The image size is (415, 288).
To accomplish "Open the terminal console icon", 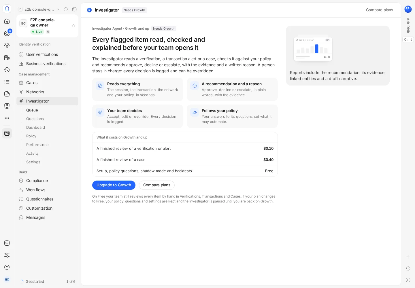I will 7,243.
